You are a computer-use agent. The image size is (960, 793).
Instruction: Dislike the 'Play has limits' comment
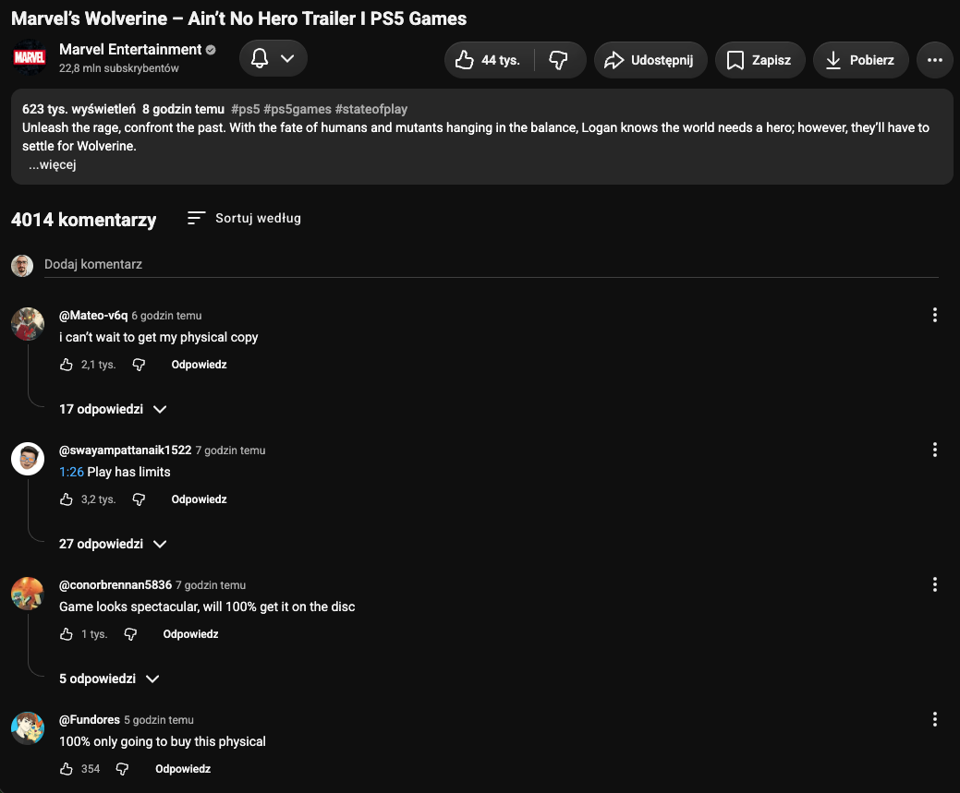[x=139, y=499]
